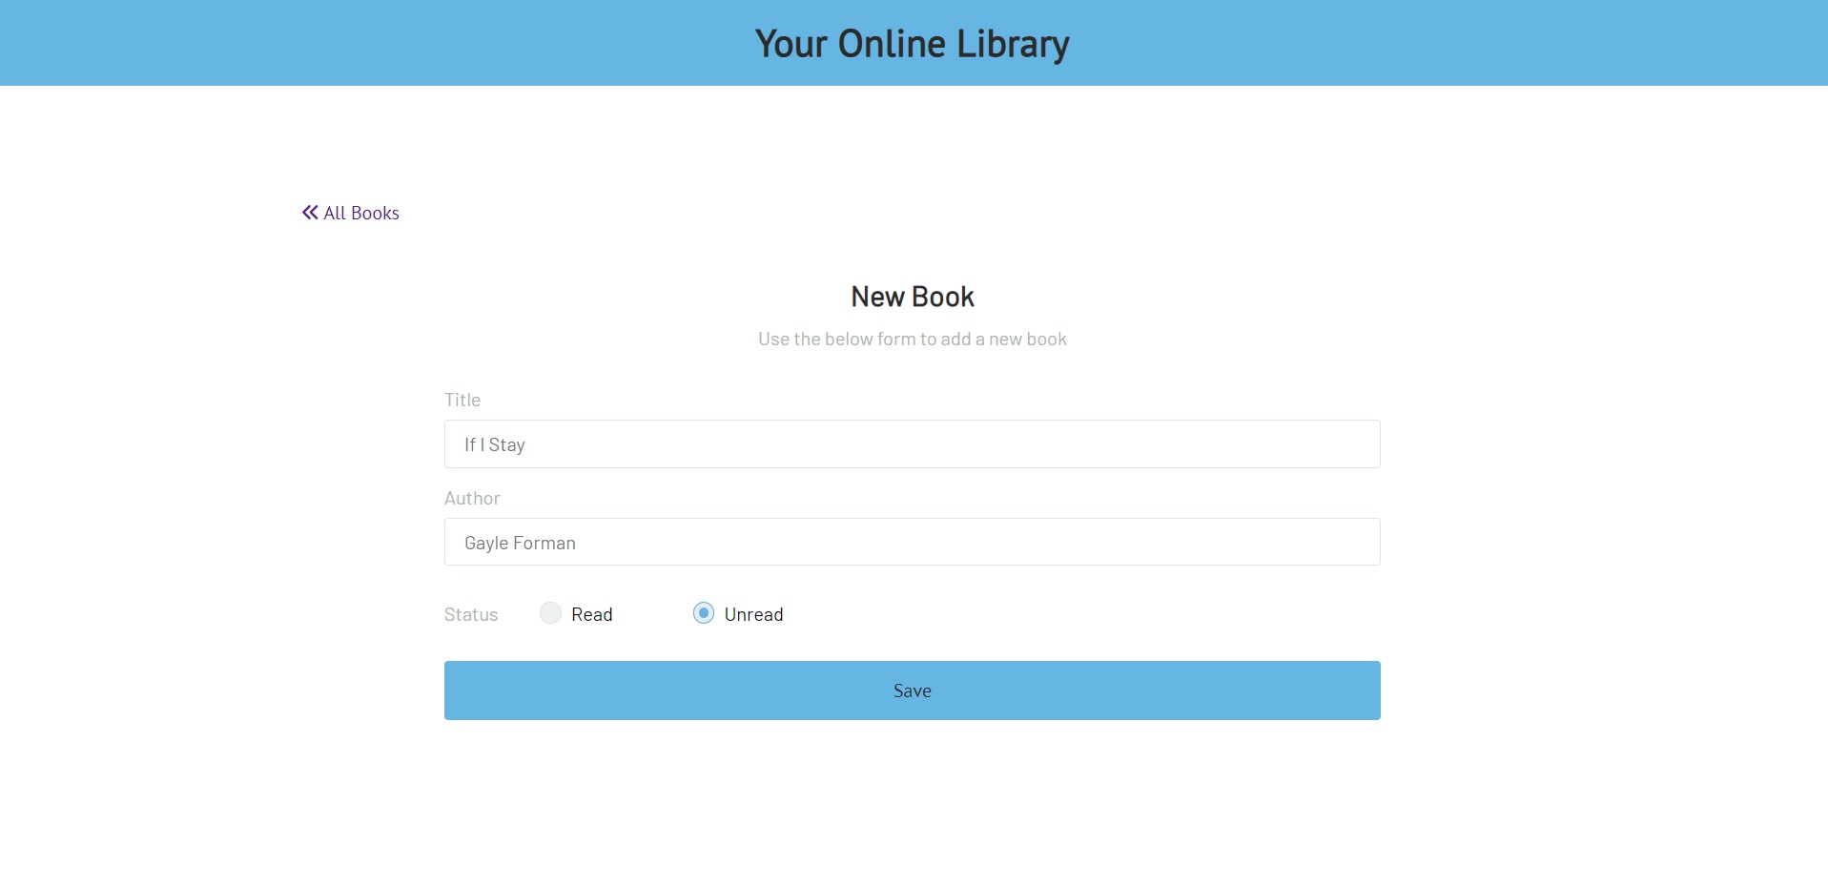Click the Author input containing 'Gayle Forman'
1828x886 pixels.
click(911, 542)
